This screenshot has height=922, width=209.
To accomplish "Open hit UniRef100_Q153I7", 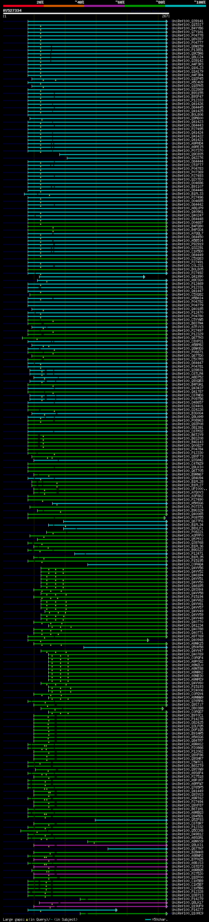I will (187, 25).
